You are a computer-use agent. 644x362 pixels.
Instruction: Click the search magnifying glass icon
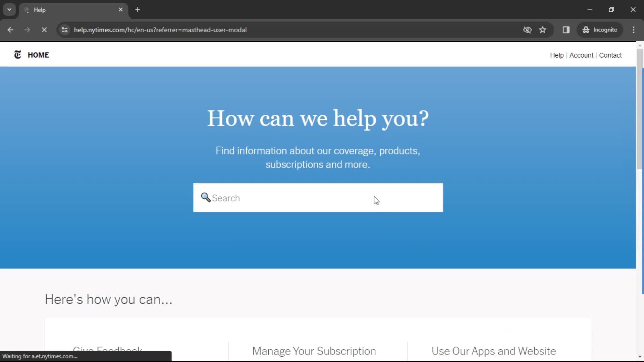click(x=206, y=197)
